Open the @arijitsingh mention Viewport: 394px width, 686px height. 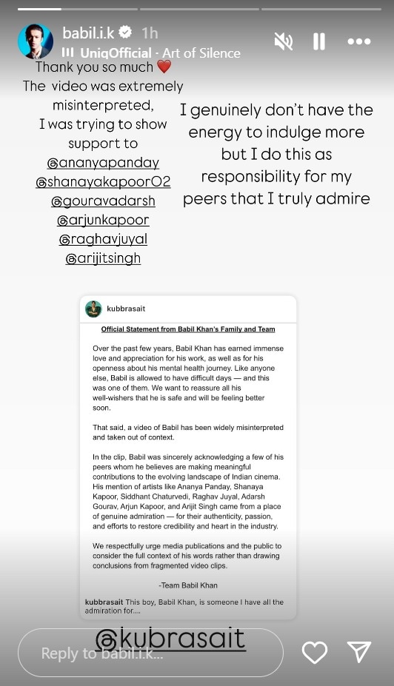pyautogui.click(x=103, y=258)
